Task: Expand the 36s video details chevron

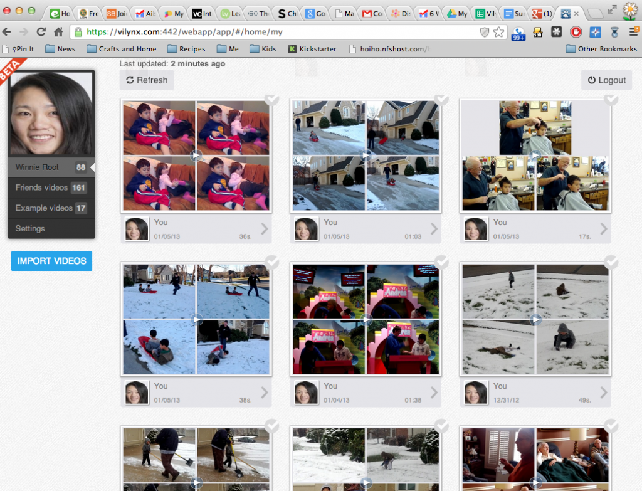Action: click(x=265, y=229)
